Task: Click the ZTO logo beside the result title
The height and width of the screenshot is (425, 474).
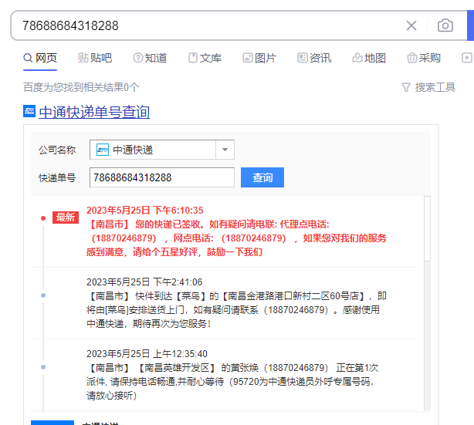Action: pos(29,111)
